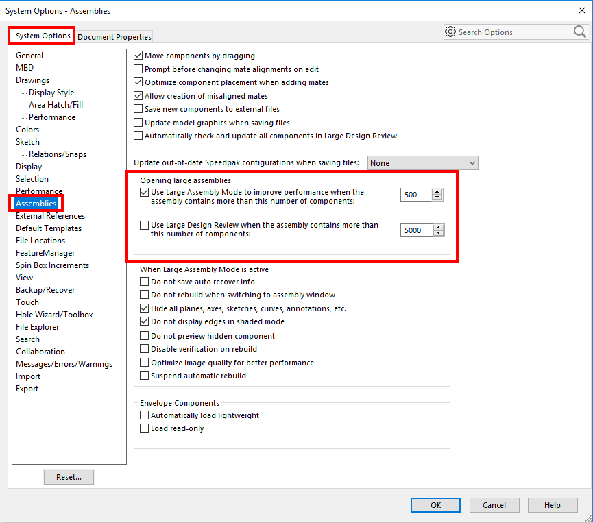
Task: Switch to the System Options tab
Action: point(43,36)
